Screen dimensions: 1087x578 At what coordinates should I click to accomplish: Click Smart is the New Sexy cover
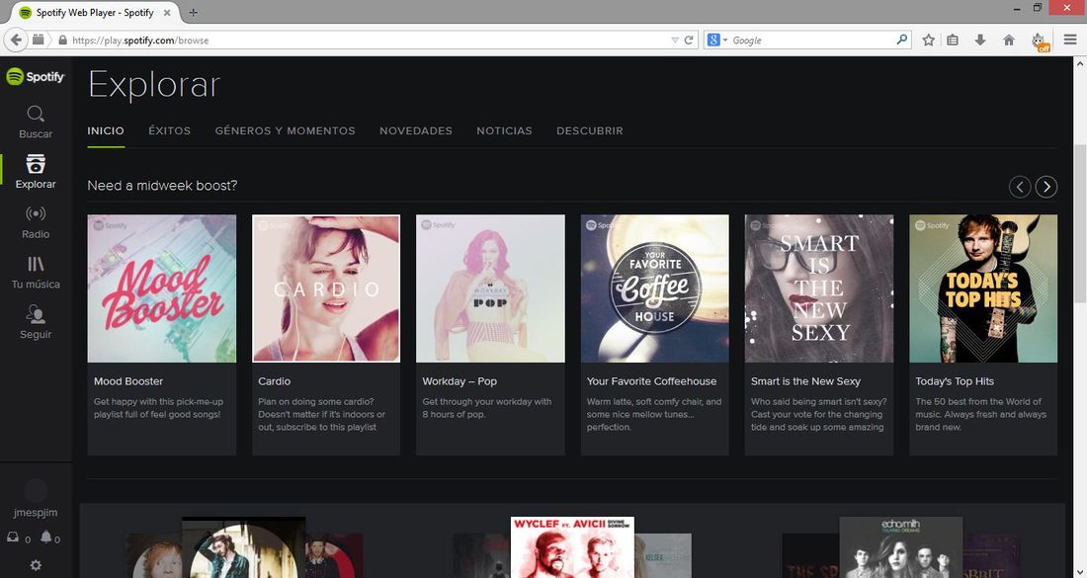point(819,289)
